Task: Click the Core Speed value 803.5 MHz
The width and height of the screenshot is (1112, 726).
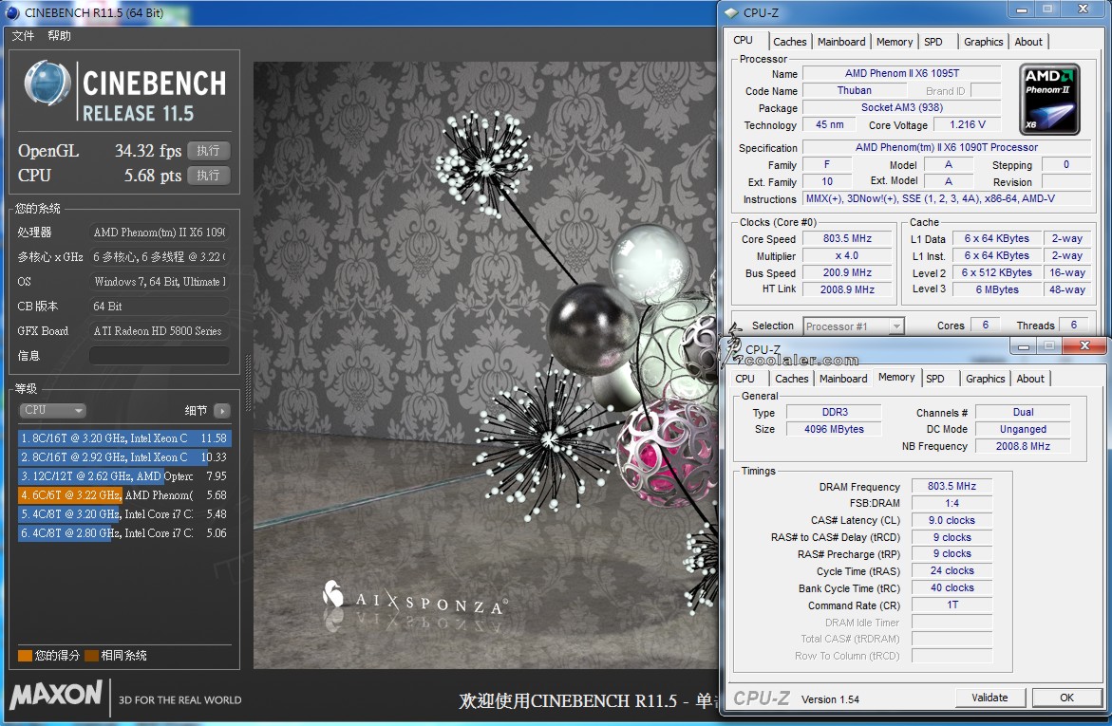Action: 847,238
